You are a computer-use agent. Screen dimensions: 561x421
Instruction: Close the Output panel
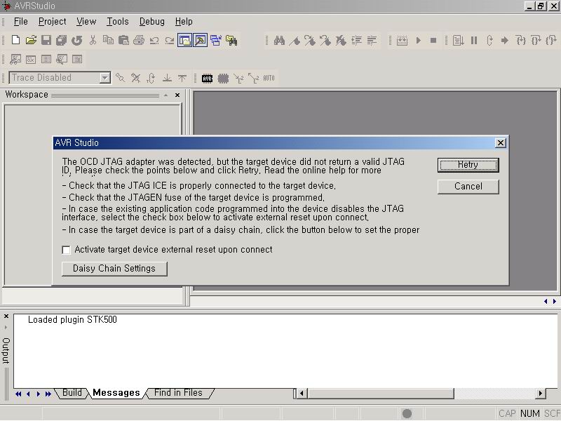(6, 316)
